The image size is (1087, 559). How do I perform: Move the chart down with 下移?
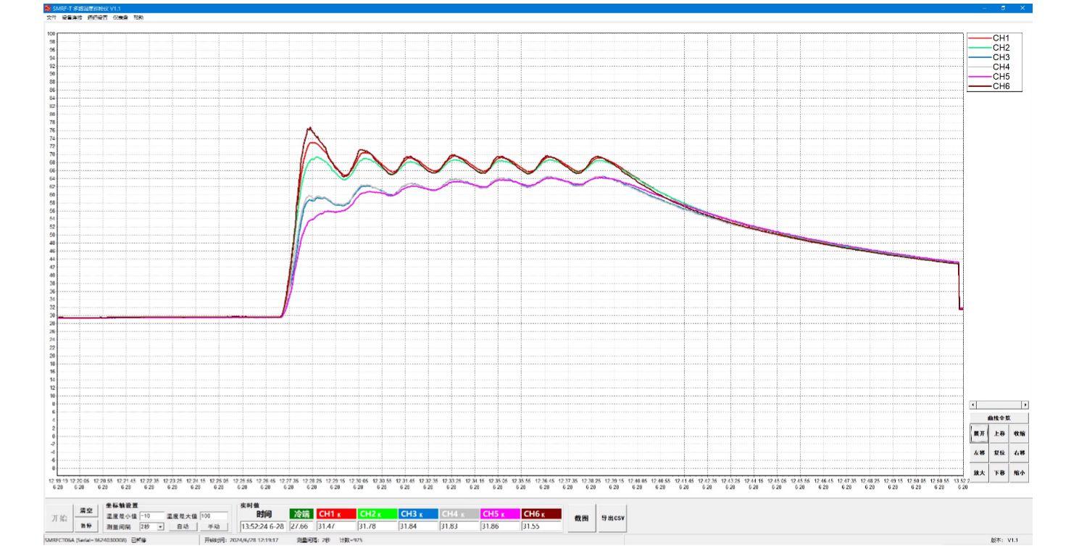pos(999,472)
